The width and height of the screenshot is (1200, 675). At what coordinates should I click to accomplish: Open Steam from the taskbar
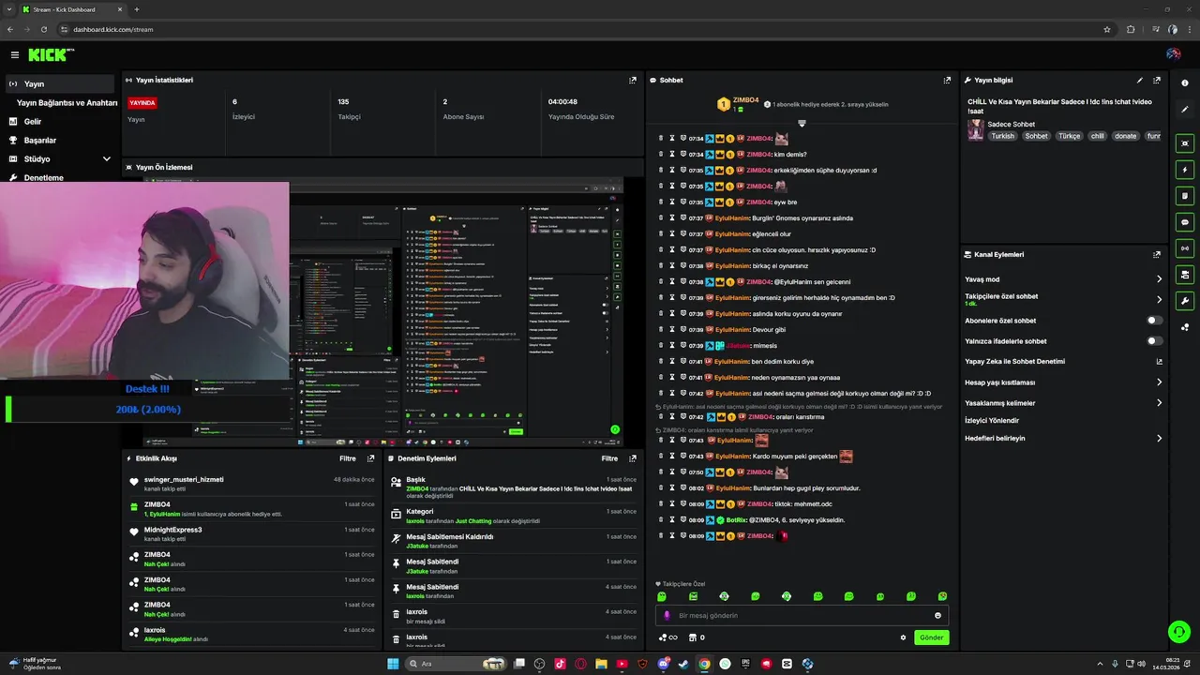683,664
